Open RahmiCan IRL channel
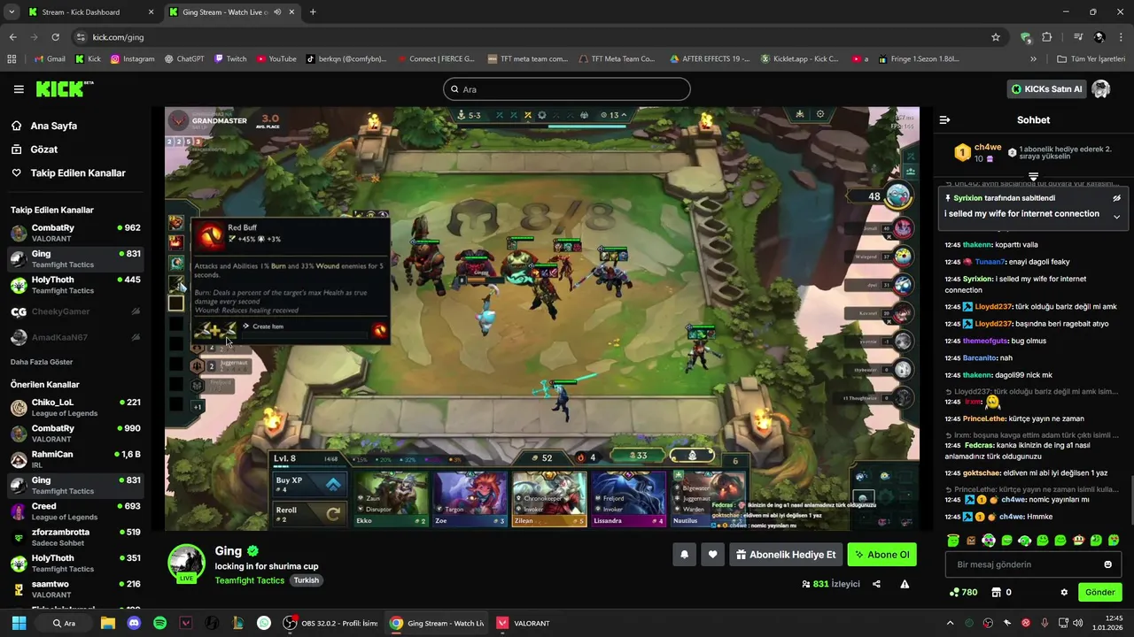This screenshot has height=637, width=1134. pos(75,459)
